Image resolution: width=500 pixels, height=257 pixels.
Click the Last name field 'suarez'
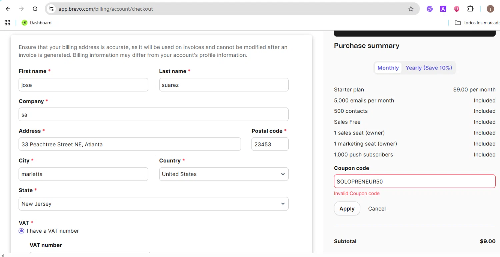224,85
